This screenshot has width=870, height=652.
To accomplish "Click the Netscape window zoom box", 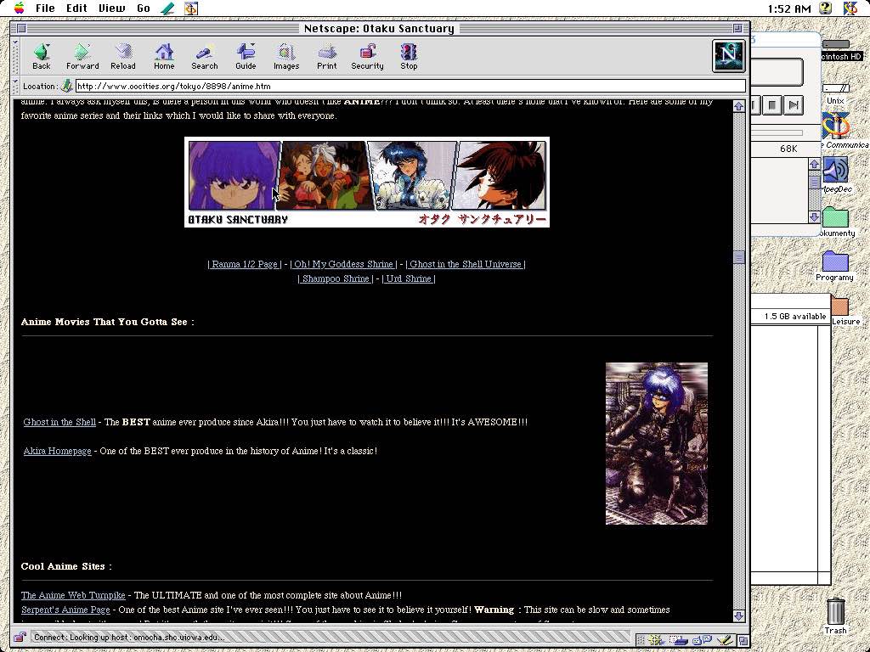I will point(737,28).
